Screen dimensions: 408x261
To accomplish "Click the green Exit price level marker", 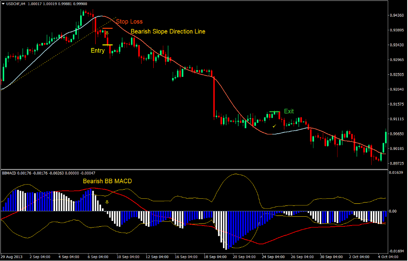I will tap(274, 111).
